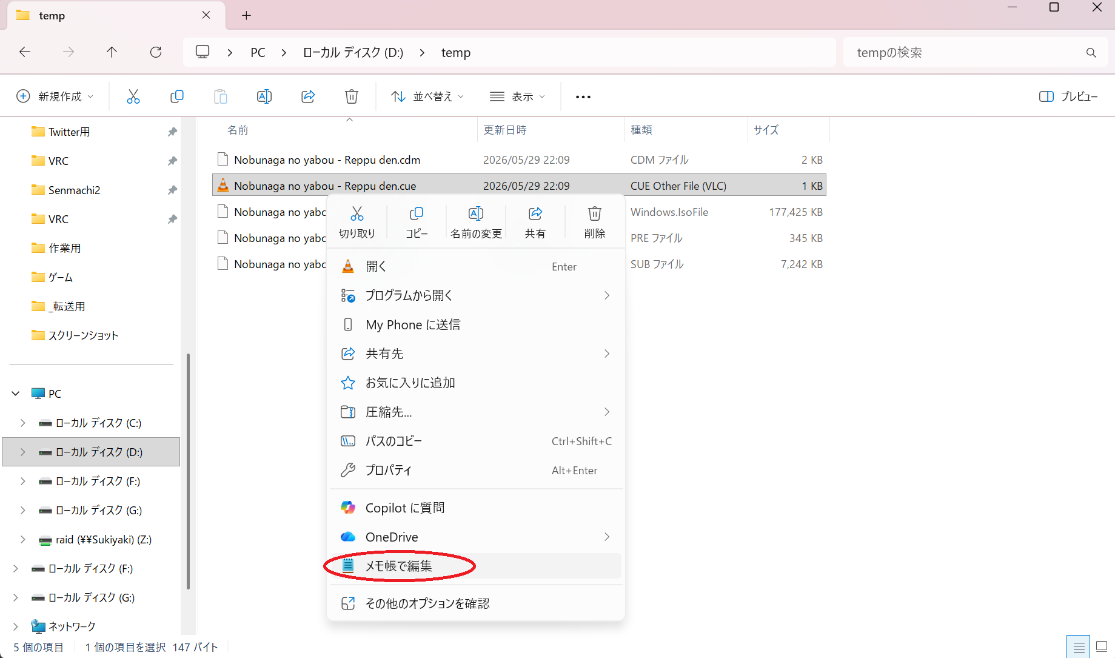Open the 並べ替え sort dropdown
Screen dimensions: 1115x658
tap(427, 96)
